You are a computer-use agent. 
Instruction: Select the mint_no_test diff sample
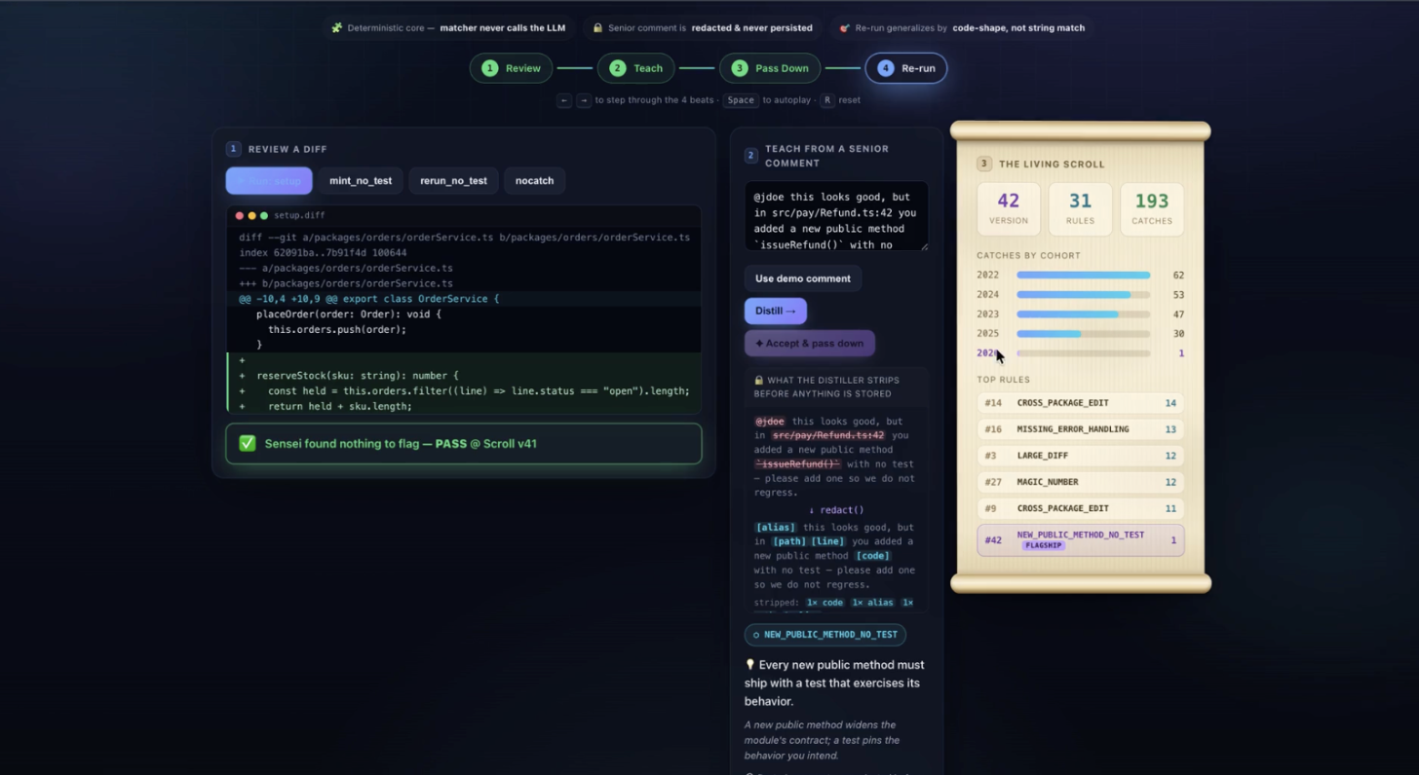(x=361, y=181)
